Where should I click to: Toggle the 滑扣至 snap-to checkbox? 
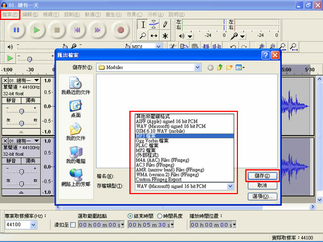pos(73,225)
